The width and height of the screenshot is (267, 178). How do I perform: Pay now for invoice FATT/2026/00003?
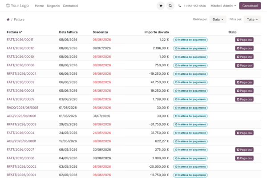point(244,91)
